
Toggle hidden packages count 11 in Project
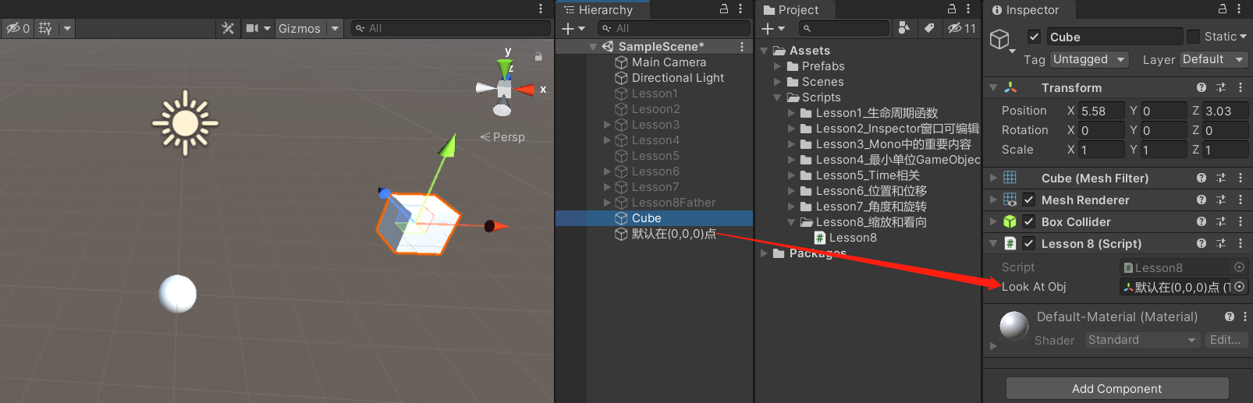coord(962,28)
